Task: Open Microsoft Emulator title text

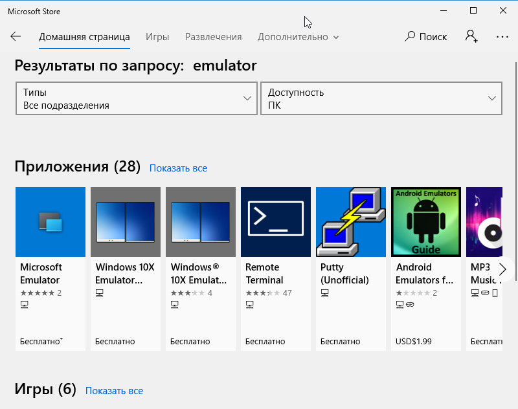Action: [x=41, y=273]
